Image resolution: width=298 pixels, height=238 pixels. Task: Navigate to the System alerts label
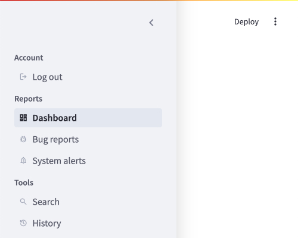point(59,161)
